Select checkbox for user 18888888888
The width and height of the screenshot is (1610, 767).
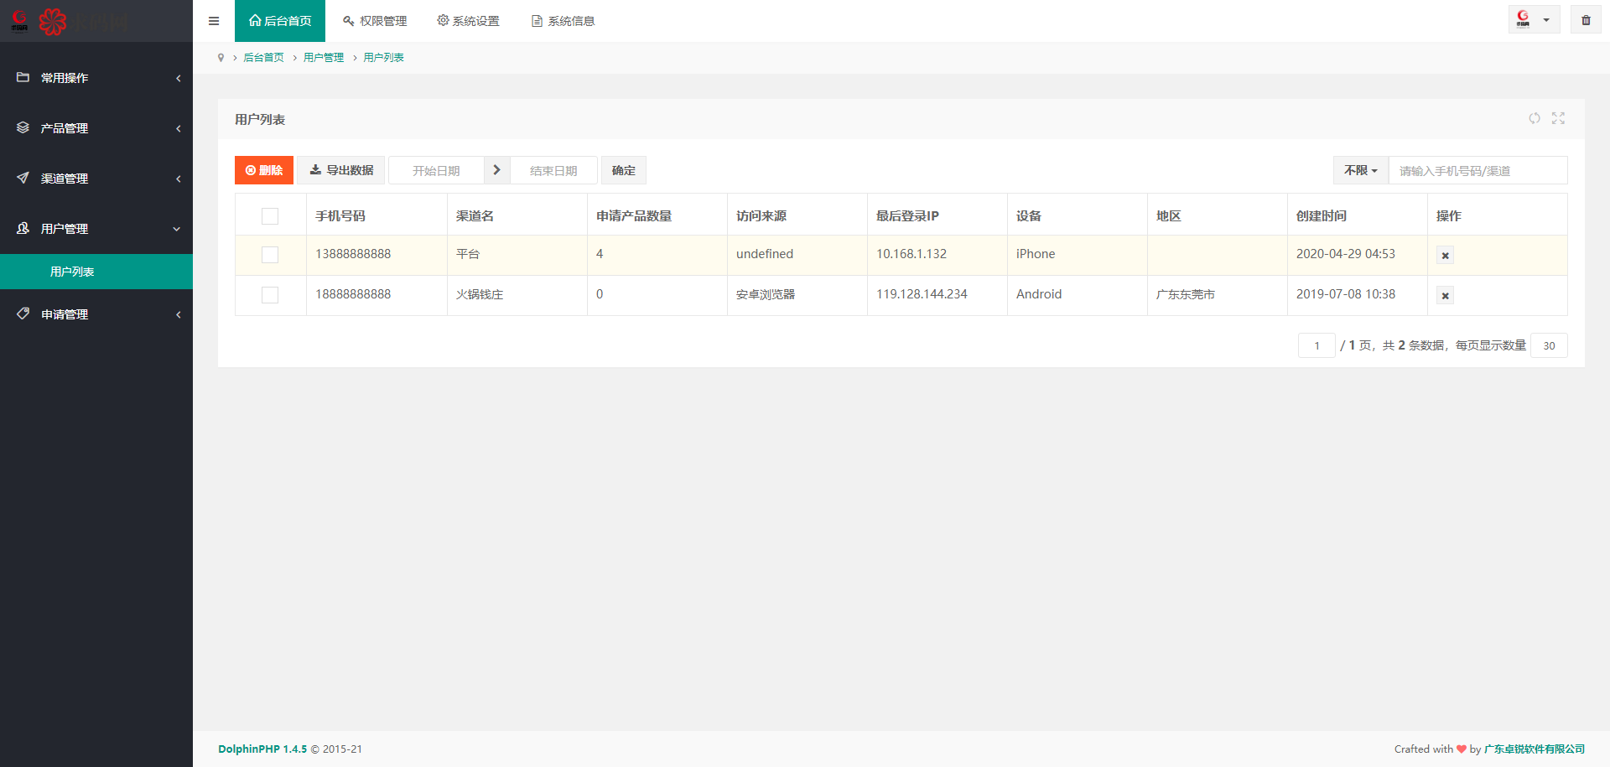click(270, 295)
